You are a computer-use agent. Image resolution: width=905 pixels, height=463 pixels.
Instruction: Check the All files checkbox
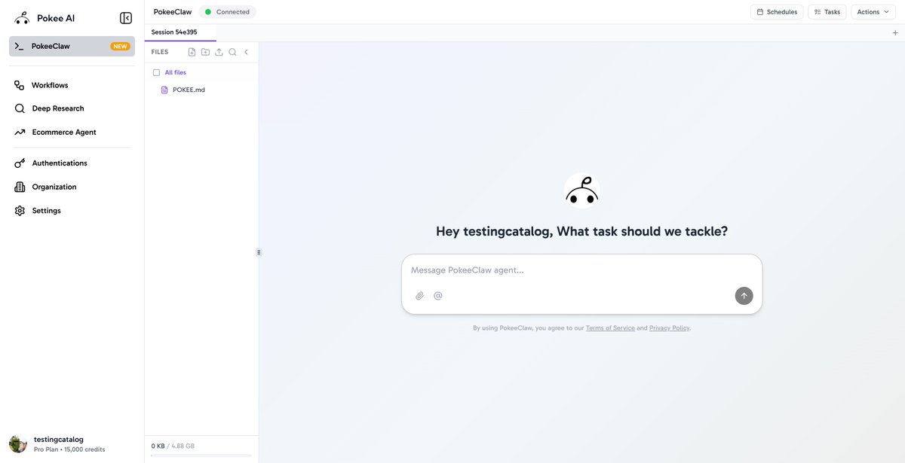(x=156, y=72)
